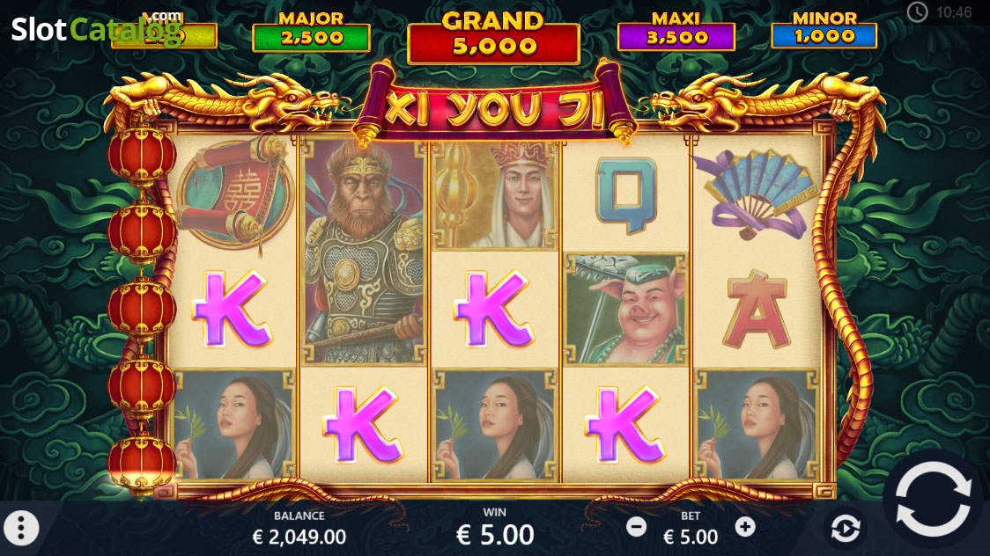Decrease the bet with the minus button
The image size is (990, 556).
coord(637,526)
